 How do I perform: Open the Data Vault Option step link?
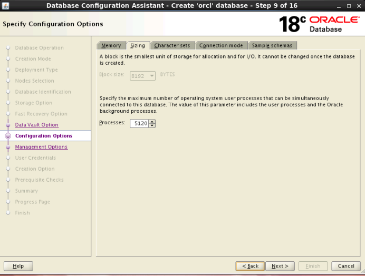[x=37, y=125]
